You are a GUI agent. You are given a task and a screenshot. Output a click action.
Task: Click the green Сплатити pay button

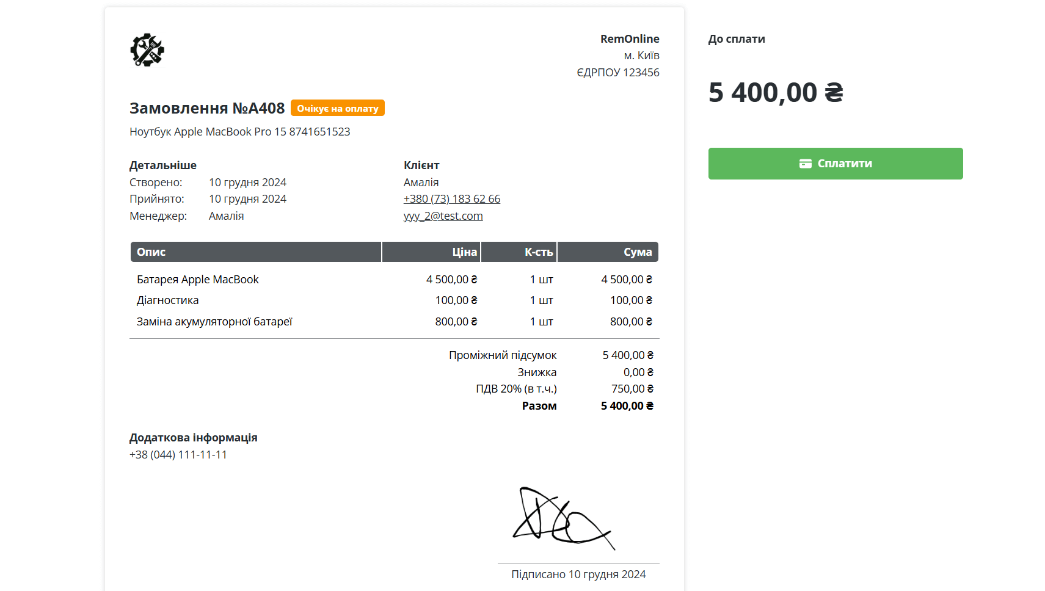tap(836, 164)
